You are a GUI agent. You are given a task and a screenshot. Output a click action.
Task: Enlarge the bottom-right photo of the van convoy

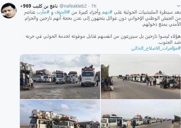(141, 114)
